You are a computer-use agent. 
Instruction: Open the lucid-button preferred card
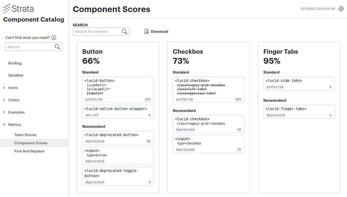[118, 90]
